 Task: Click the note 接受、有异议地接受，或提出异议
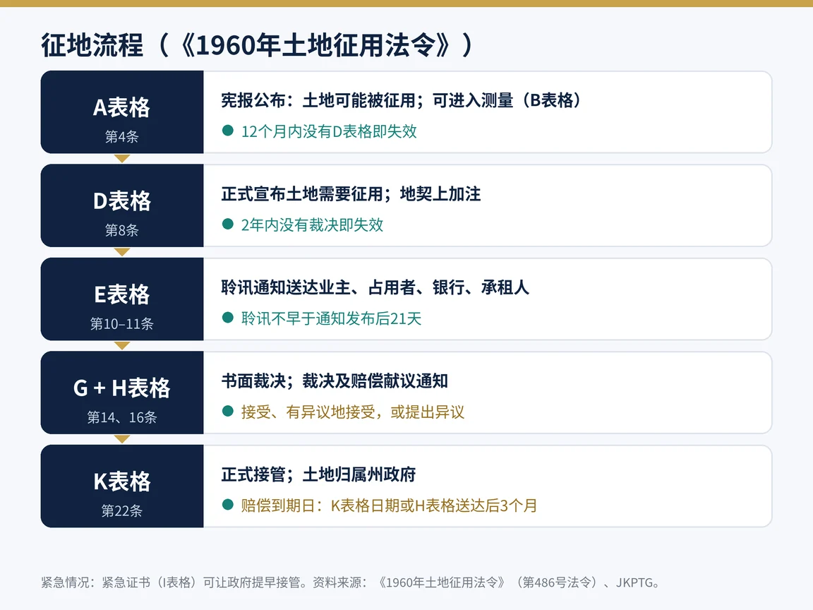point(353,412)
